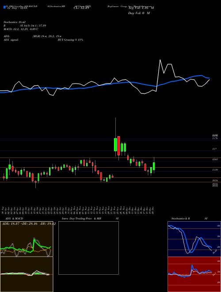This screenshot has height=292, width=221.
Task: Click the 'ADX & MACD' panel title
Action: (x=14, y=219)
